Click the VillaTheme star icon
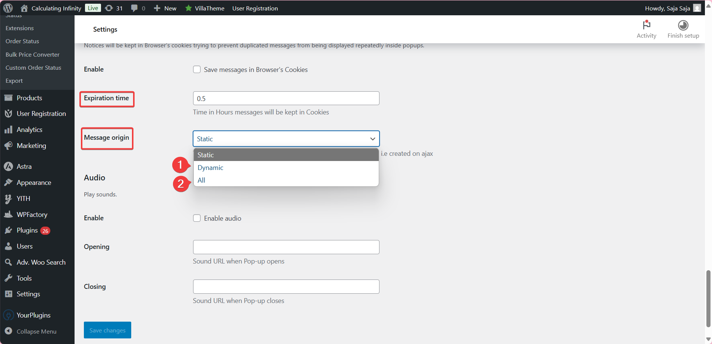 [189, 8]
